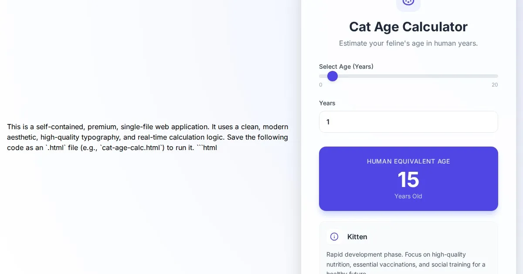Click the cat icon above the title

coord(408,2)
